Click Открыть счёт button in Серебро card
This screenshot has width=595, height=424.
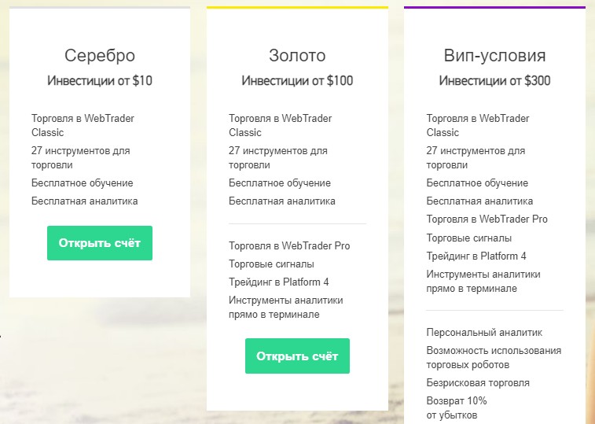pos(100,243)
